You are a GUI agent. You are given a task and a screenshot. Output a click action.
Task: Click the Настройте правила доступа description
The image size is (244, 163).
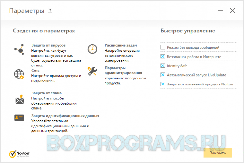coord(56,78)
